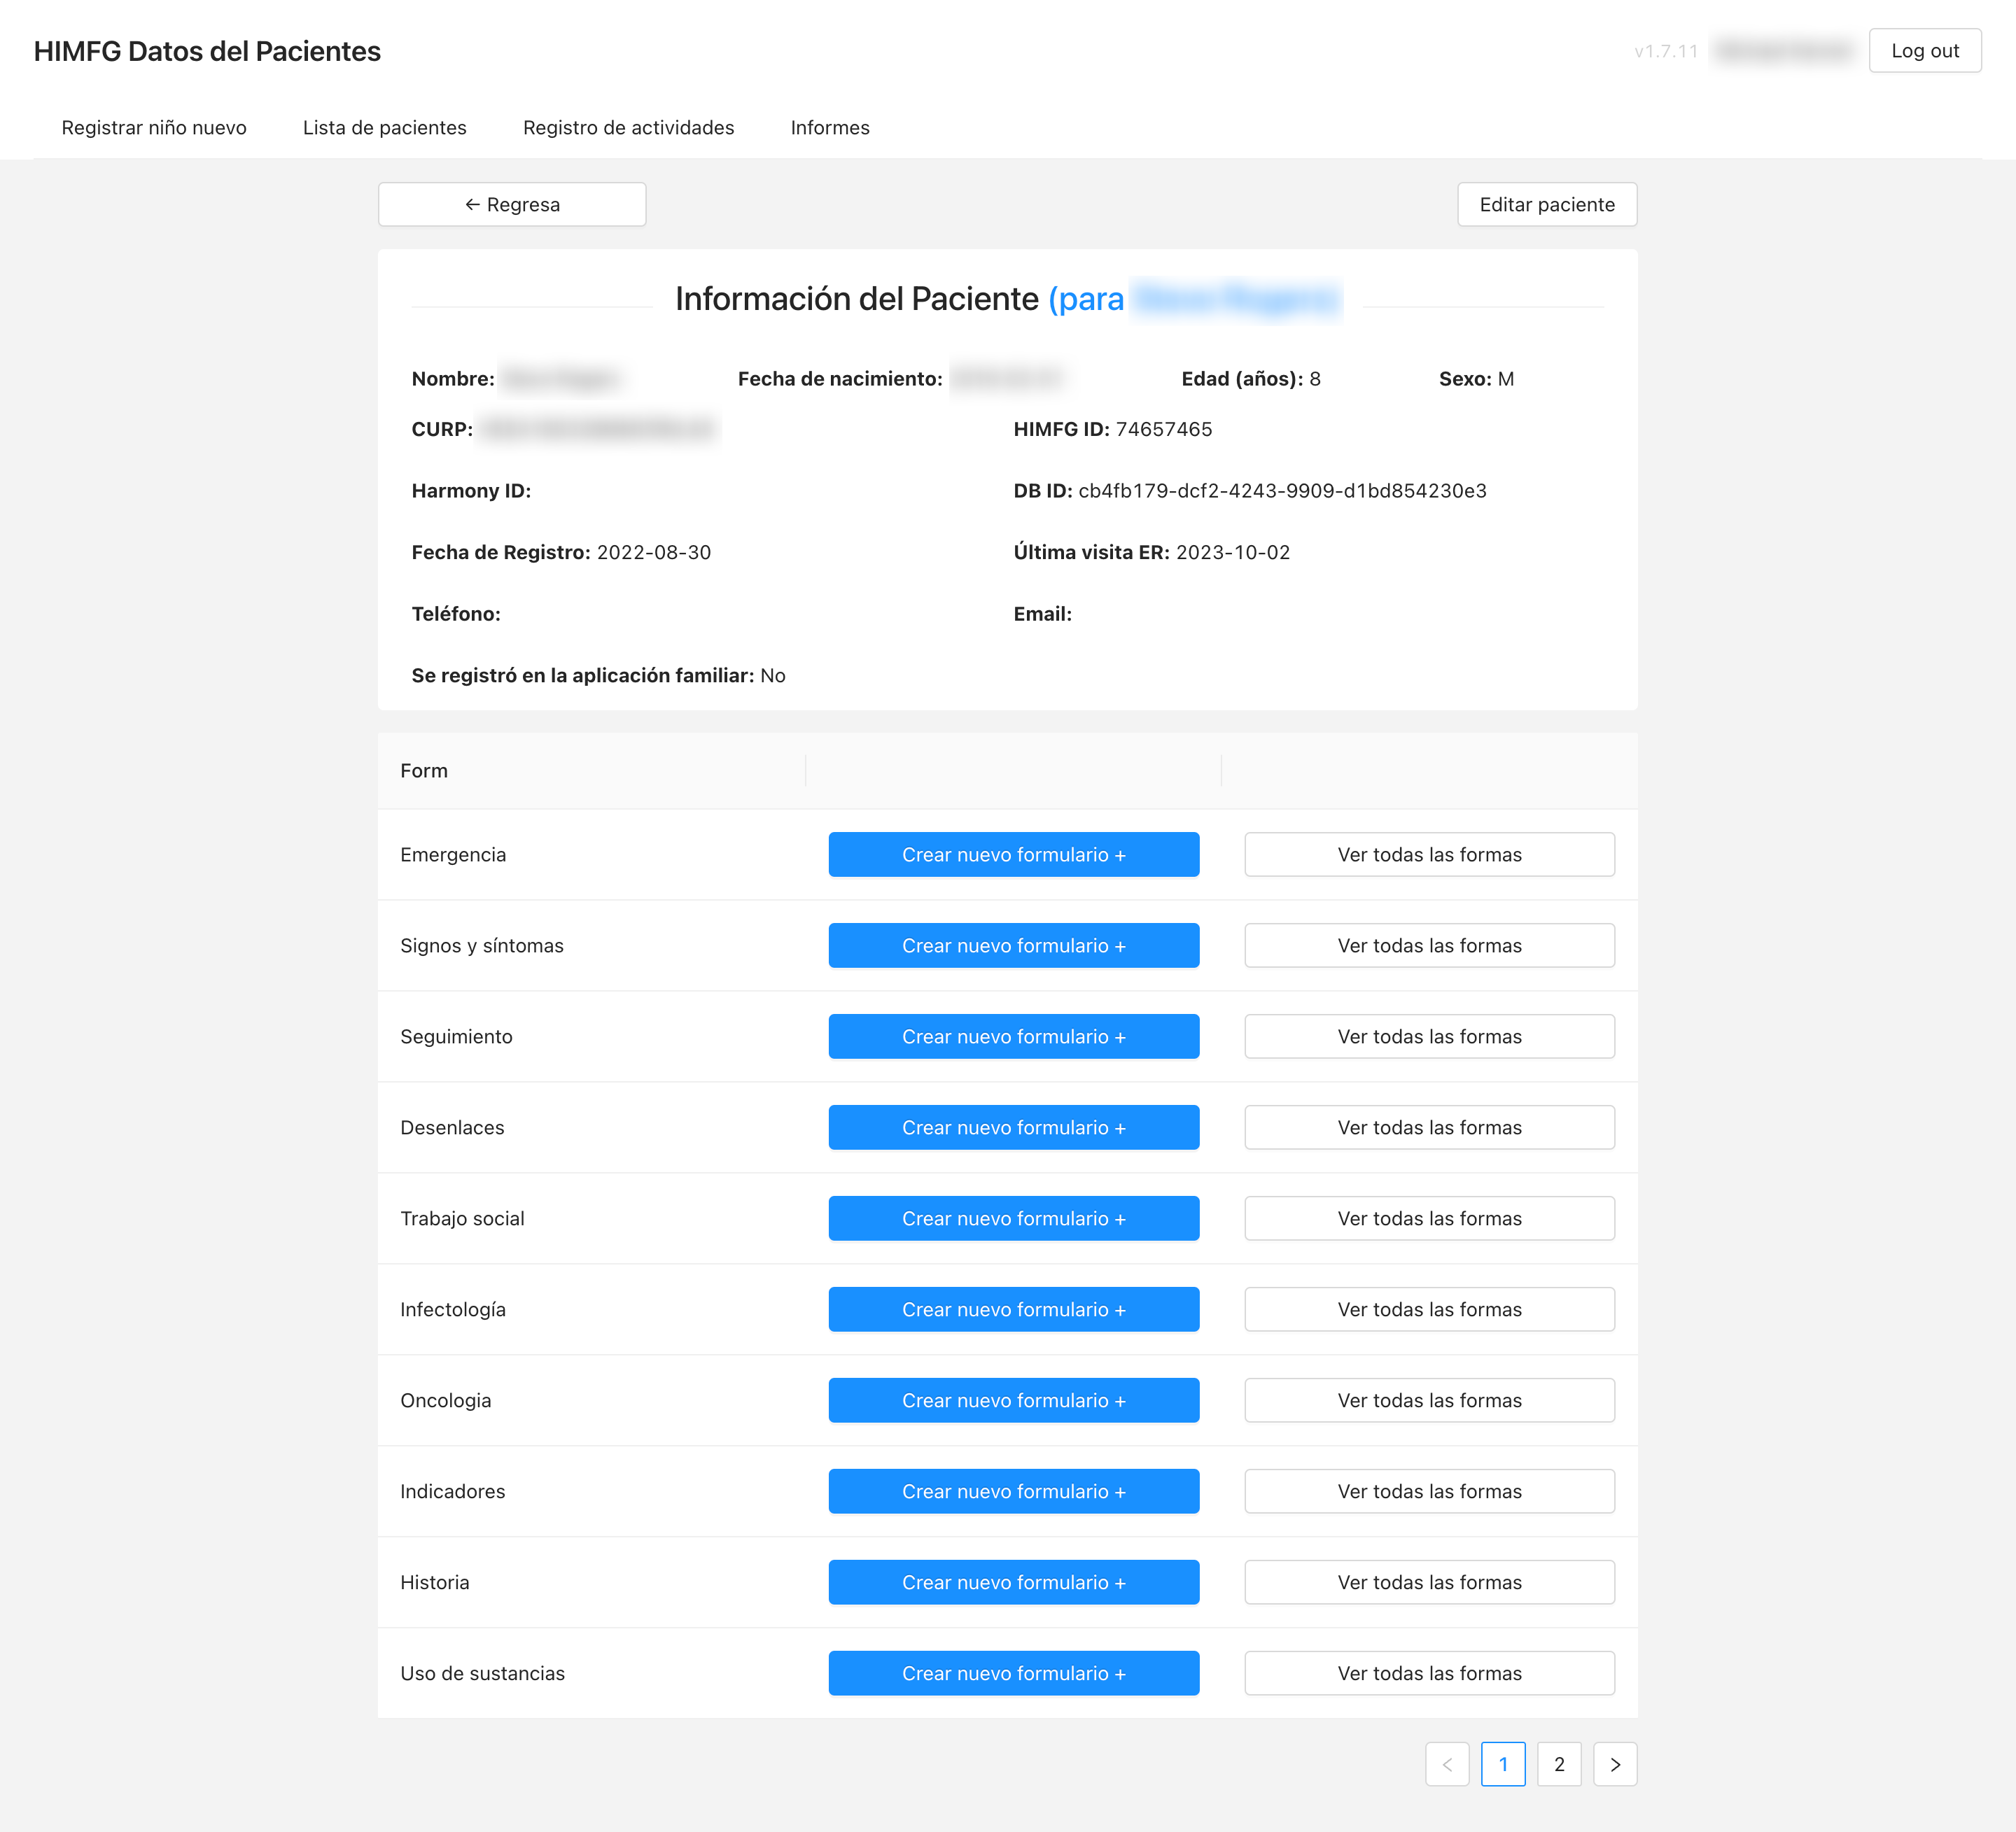Switch to Lista de pacientes tab
Screen dimensions: 2016x1832
click(384, 128)
